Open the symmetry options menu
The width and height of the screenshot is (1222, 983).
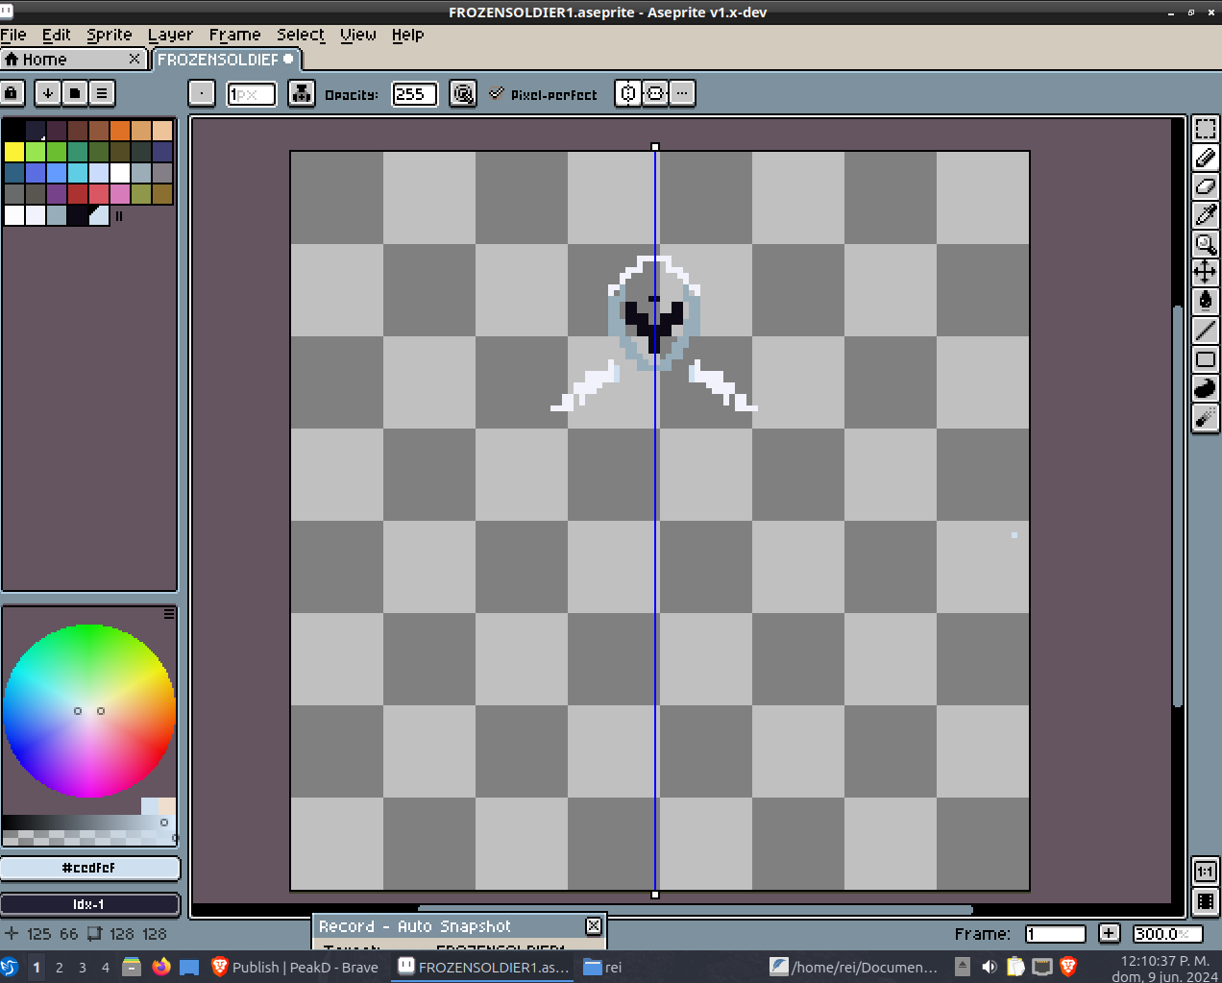coord(682,93)
